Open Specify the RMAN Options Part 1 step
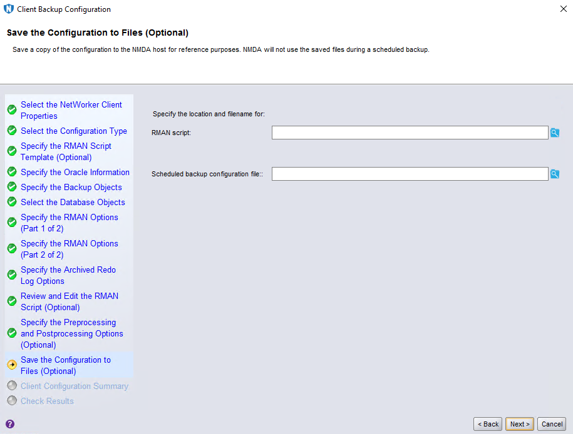 (x=69, y=223)
